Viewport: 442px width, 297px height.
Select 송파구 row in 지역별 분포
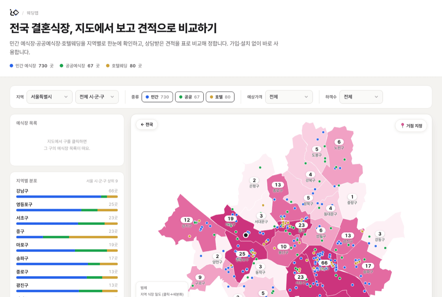(x=67, y=261)
